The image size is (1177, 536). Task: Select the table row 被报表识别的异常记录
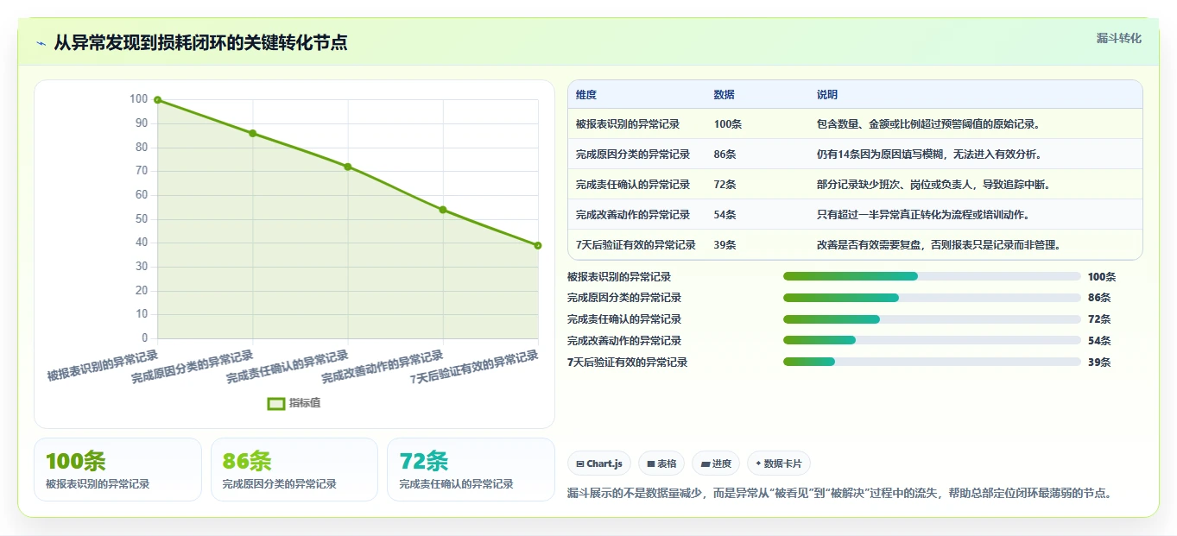(855, 124)
